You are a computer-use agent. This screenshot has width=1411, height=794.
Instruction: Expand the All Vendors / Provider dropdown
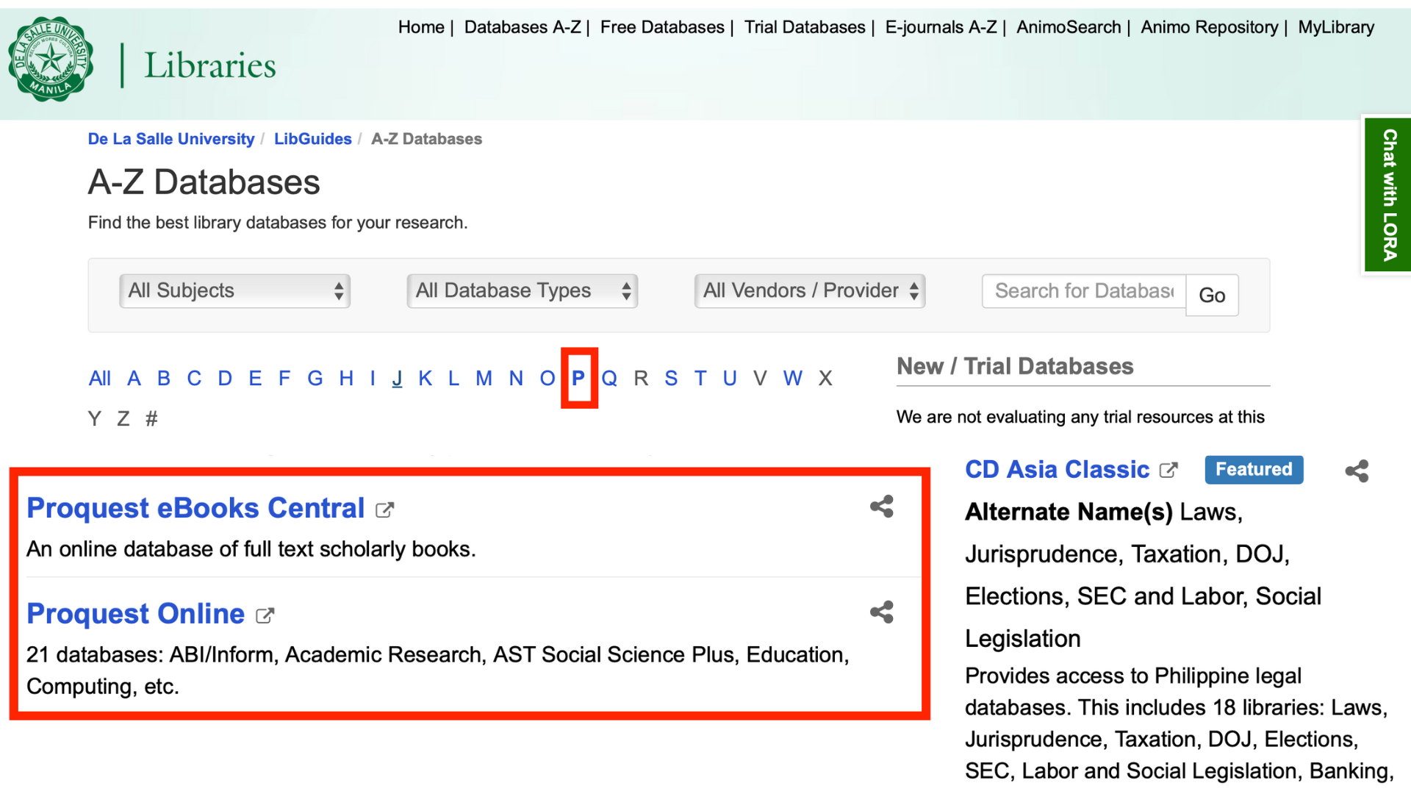(809, 291)
